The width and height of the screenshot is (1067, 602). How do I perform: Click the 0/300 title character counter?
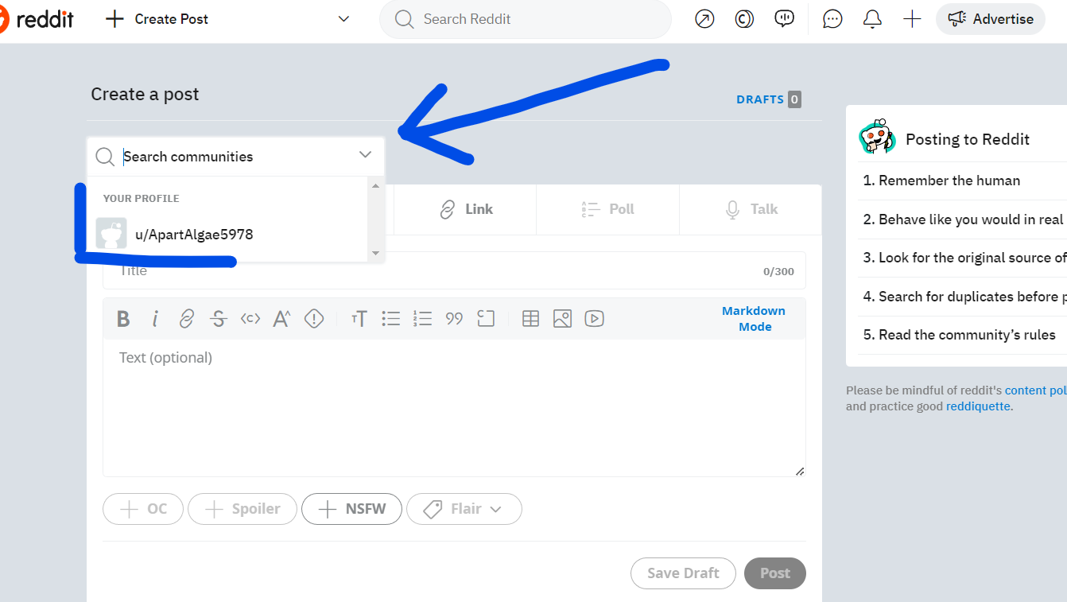778,271
